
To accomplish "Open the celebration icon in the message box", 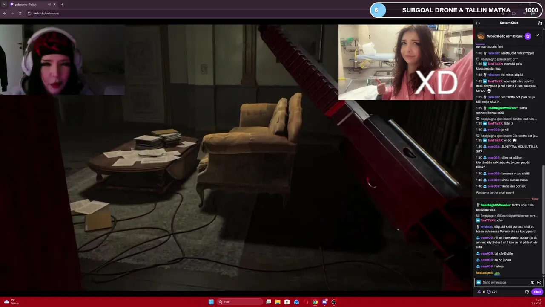I will tap(532, 282).
